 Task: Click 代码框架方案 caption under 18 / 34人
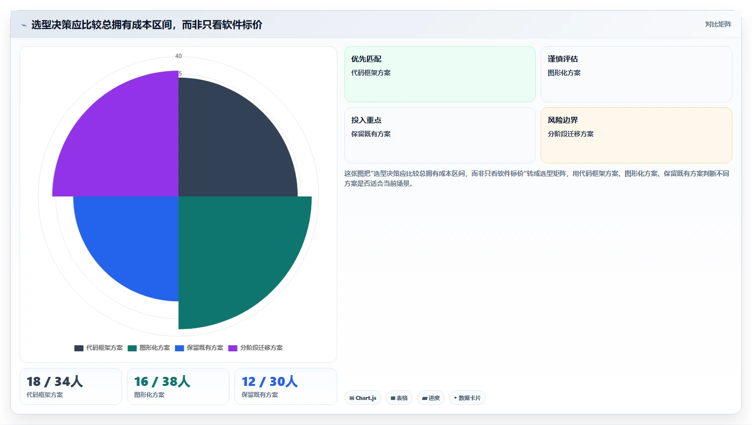click(x=45, y=395)
